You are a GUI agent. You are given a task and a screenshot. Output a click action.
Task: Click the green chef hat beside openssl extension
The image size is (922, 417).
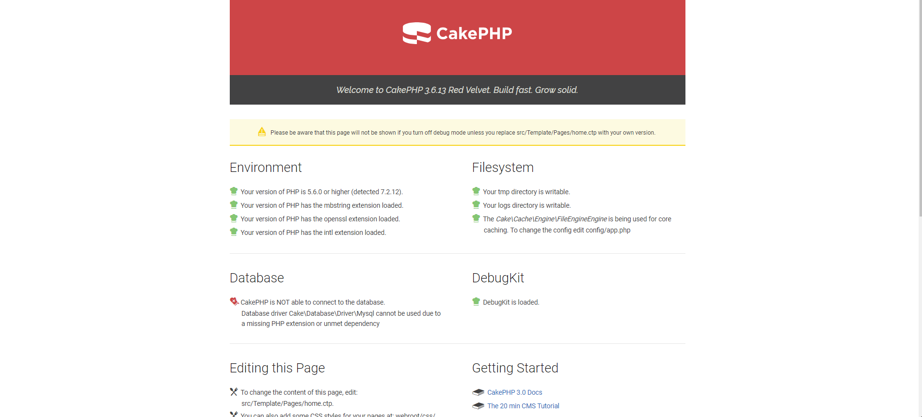point(234,218)
